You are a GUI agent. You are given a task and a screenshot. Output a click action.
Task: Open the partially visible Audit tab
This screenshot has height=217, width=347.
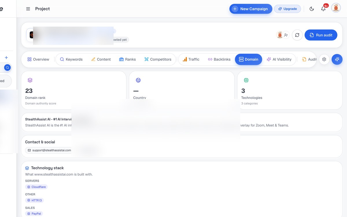point(309,59)
